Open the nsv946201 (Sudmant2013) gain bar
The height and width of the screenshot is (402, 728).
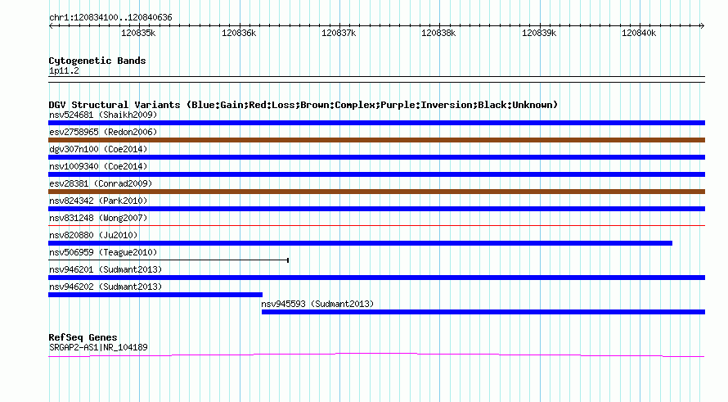click(376, 278)
